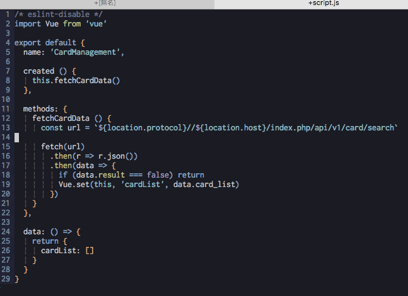Place cursor at empty line 14 block
This screenshot has height=296, width=408.
[x=16, y=137]
